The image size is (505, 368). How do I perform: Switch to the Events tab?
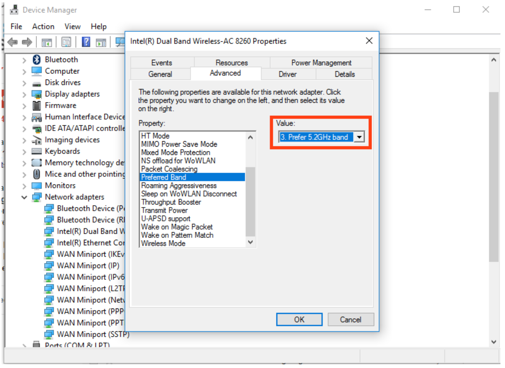pyautogui.click(x=162, y=62)
